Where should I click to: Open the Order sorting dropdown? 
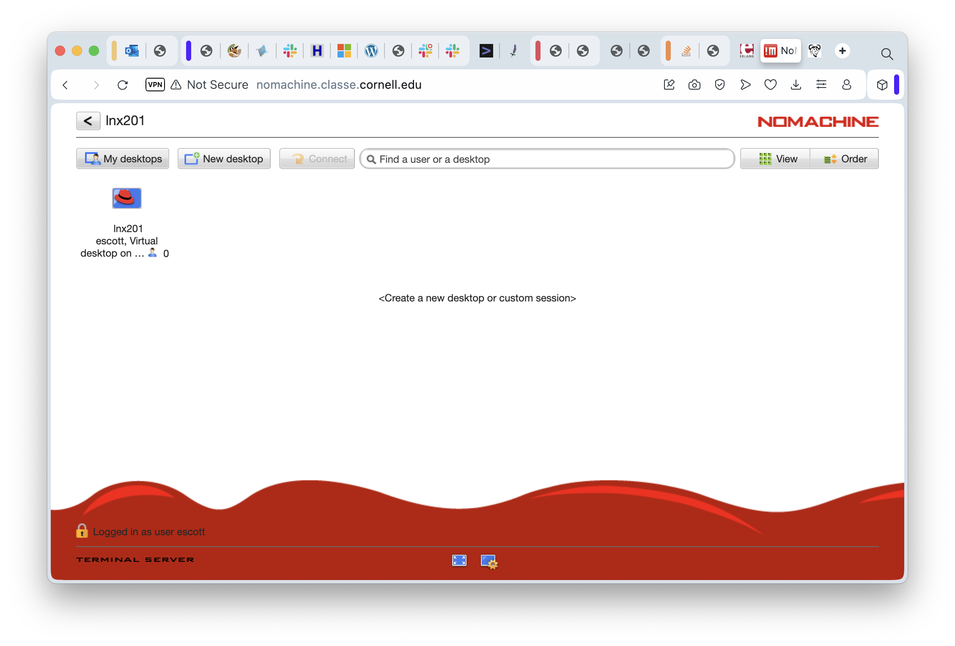tap(844, 159)
